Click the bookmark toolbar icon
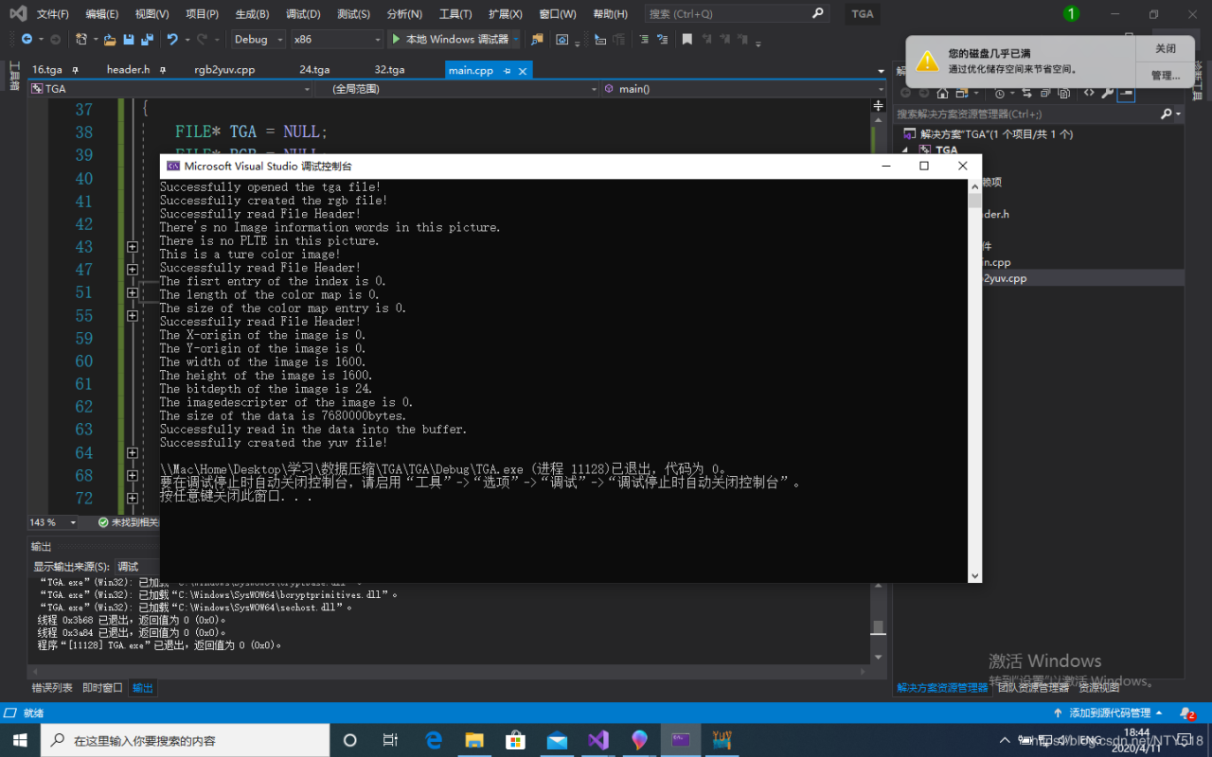The image size is (1212, 757). point(687,39)
